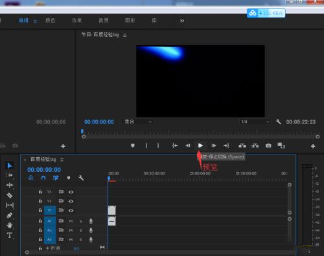324x256 pixels.
Task: Open Program monitor button editor plus
Action: pos(313,146)
